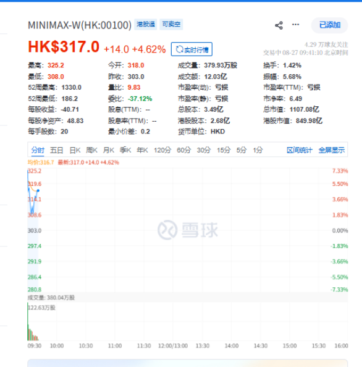Click the tall opening volume bar at 09:30

pos(28,321)
